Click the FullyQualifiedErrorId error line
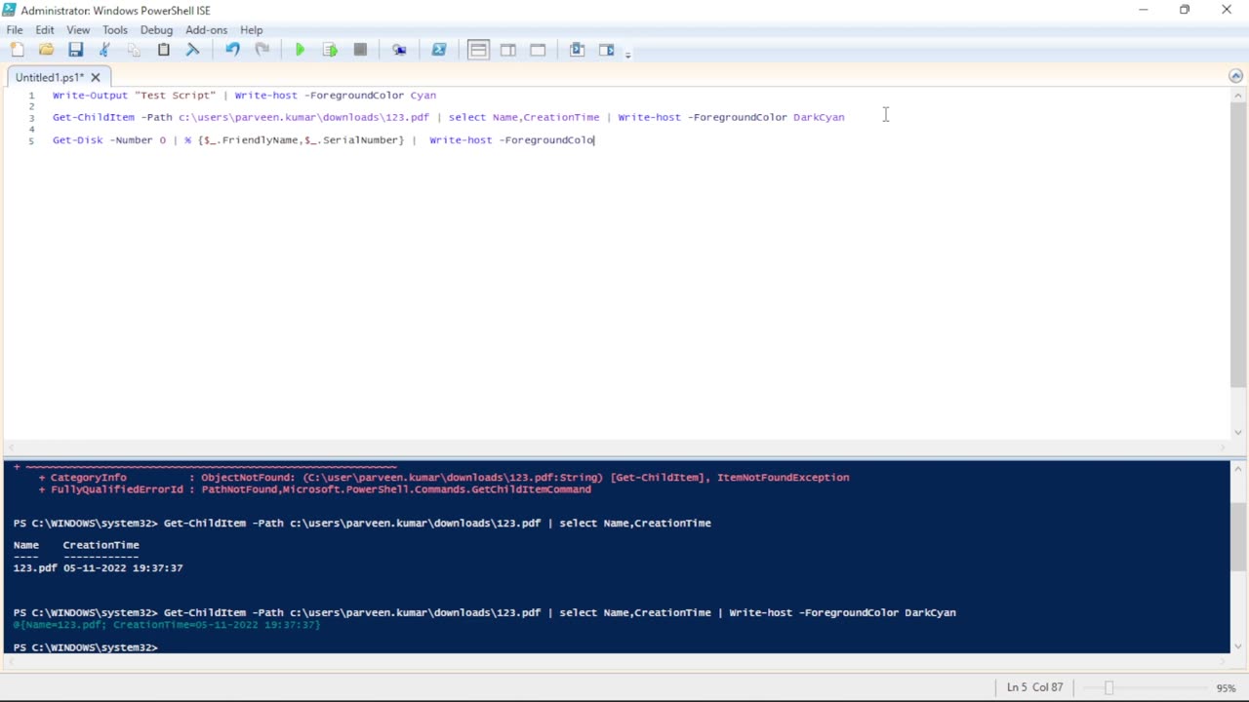This screenshot has width=1249, height=702. pos(314,489)
